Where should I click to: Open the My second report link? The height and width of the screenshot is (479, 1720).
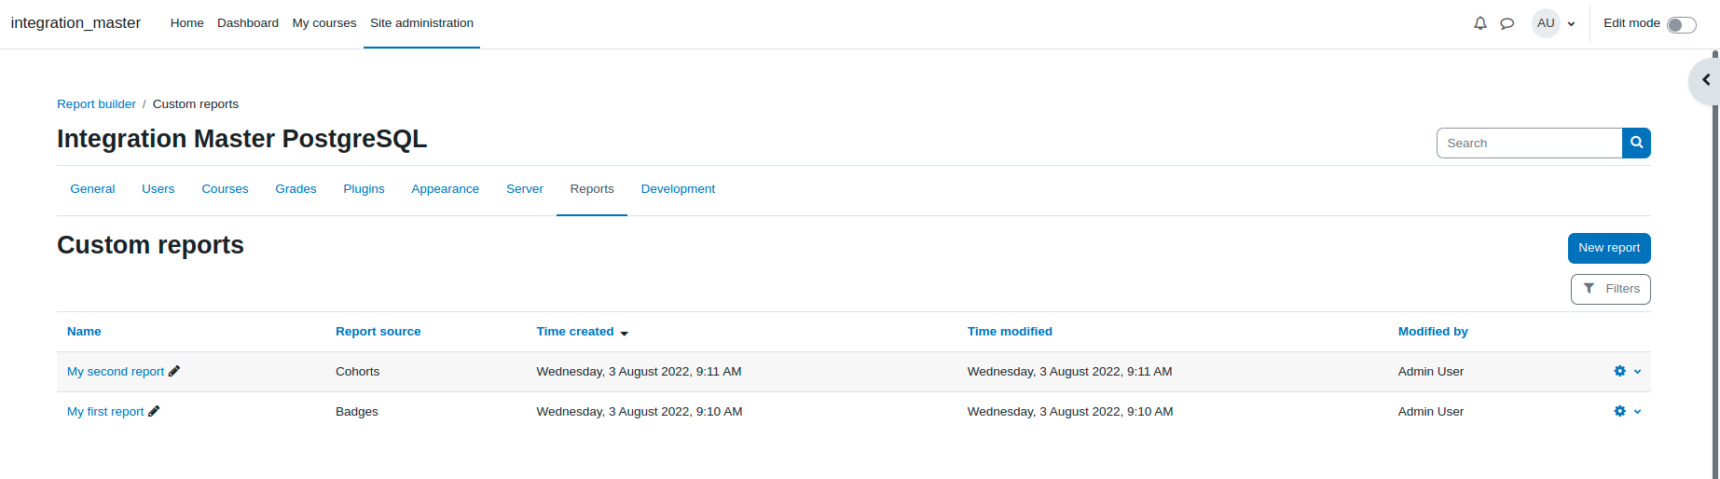116,371
